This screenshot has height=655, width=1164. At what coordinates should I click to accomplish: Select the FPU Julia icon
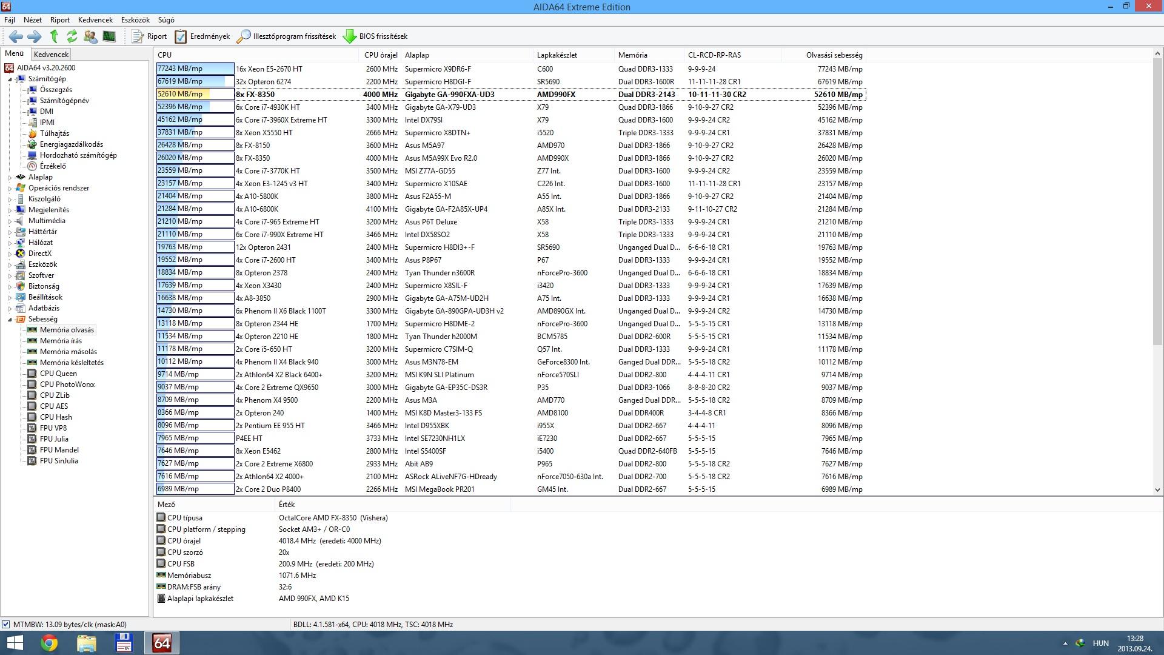[x=32, y=439]
